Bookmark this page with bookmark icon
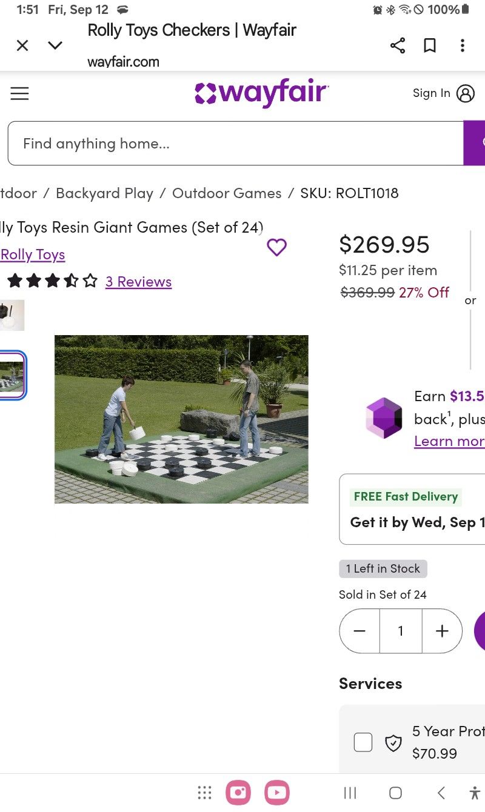Viewport: 485px width, 812px height. click(430, 45)
